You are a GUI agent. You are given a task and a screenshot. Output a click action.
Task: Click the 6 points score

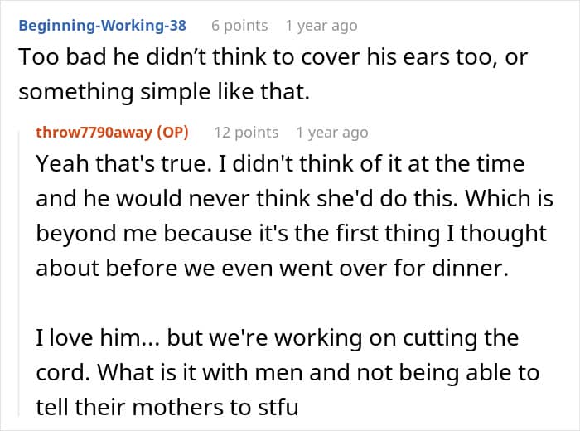pos(239,26)
